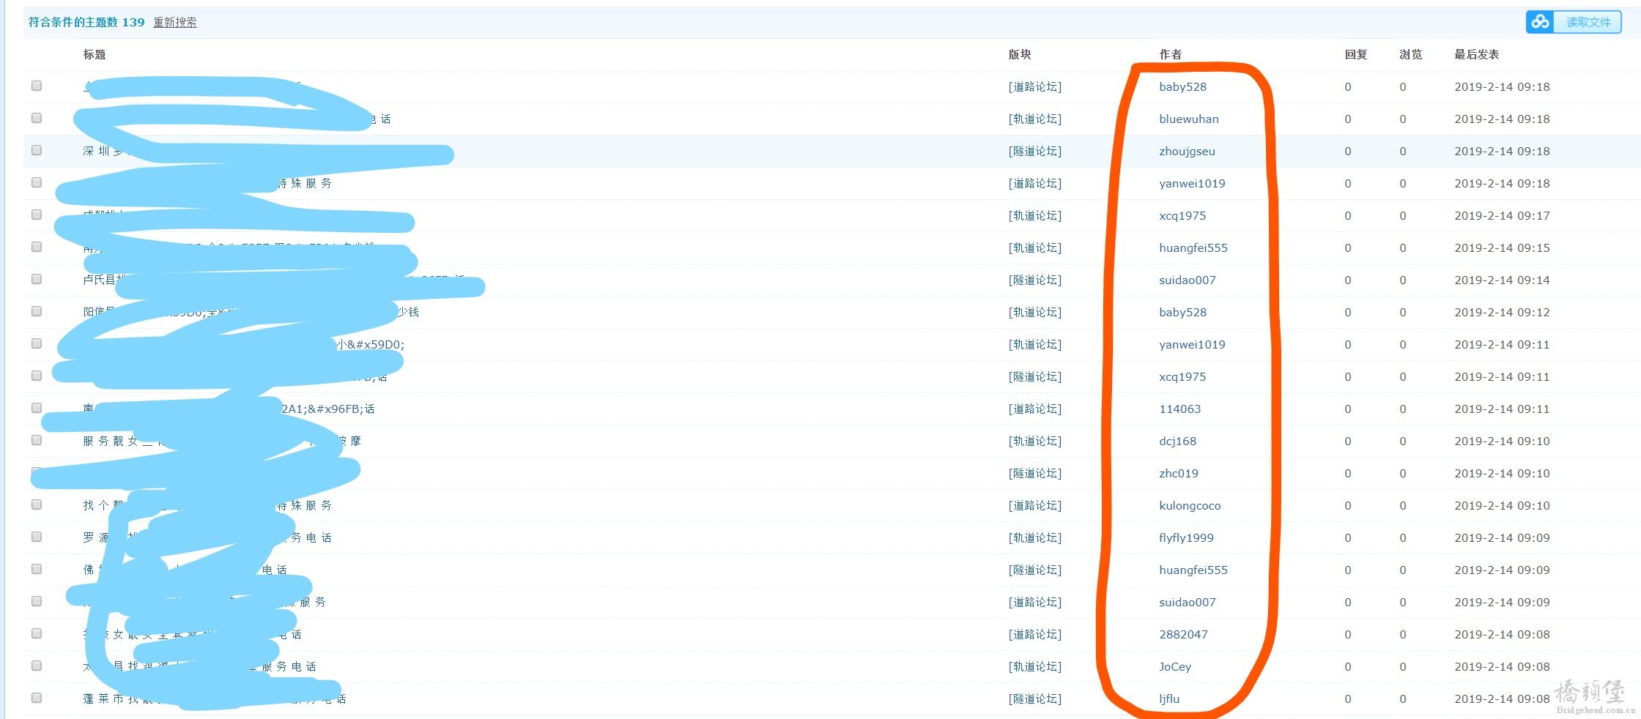Image resolution: width=1641 pixels, height=719 pixels.
Task: Click author name 114063
Action: pos(1179,409)
